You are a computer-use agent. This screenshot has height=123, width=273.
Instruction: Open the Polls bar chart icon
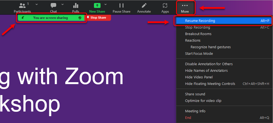pos(75,6)
